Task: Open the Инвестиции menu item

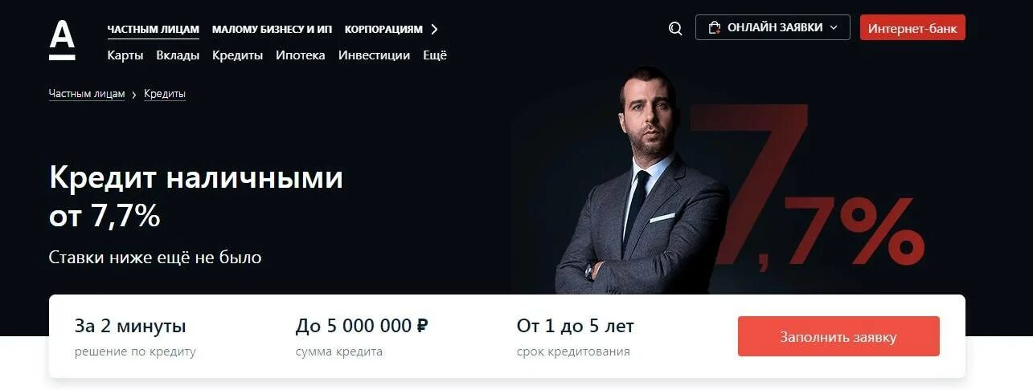Action: pyautogui.click(x=374, y=55)
